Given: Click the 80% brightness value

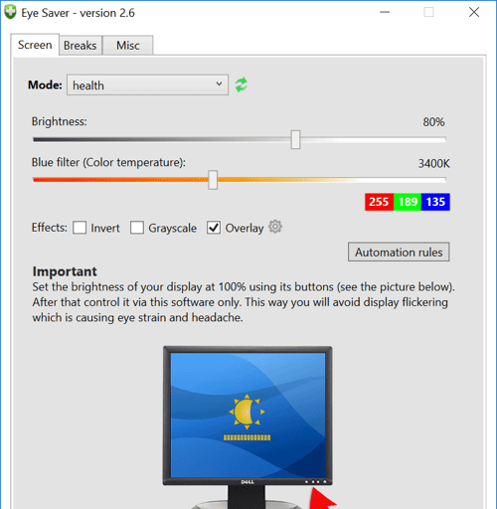Looking at the screenshot, I should click(433, 122).
